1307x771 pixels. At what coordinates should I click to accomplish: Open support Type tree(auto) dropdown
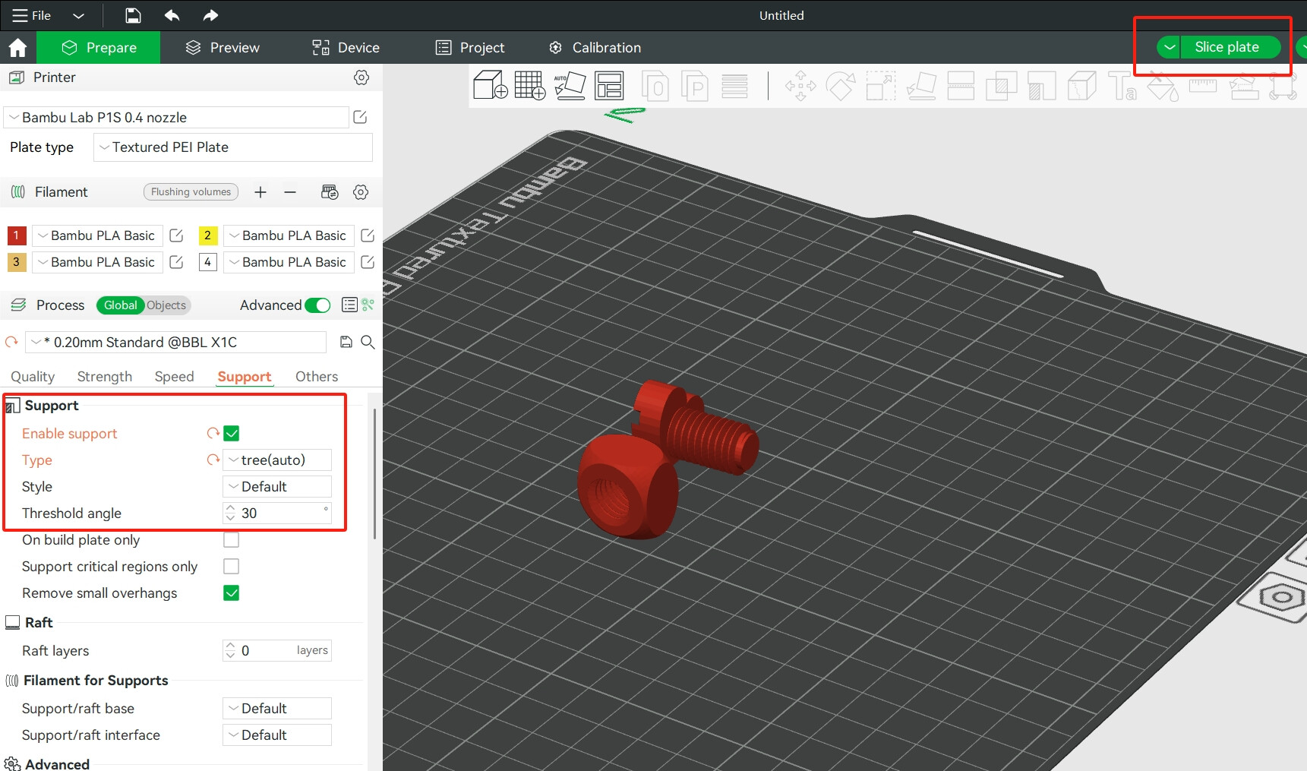[x=277, y=460]
